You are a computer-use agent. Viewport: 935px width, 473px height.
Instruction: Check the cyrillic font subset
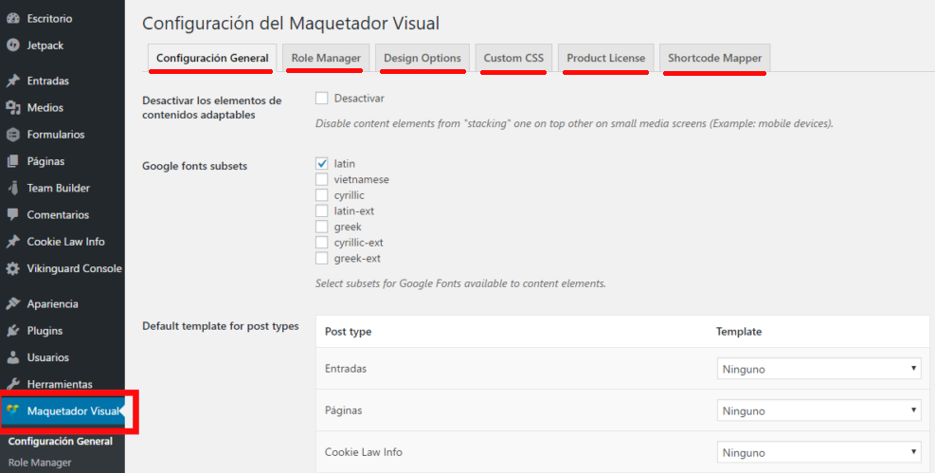point(322,195)
